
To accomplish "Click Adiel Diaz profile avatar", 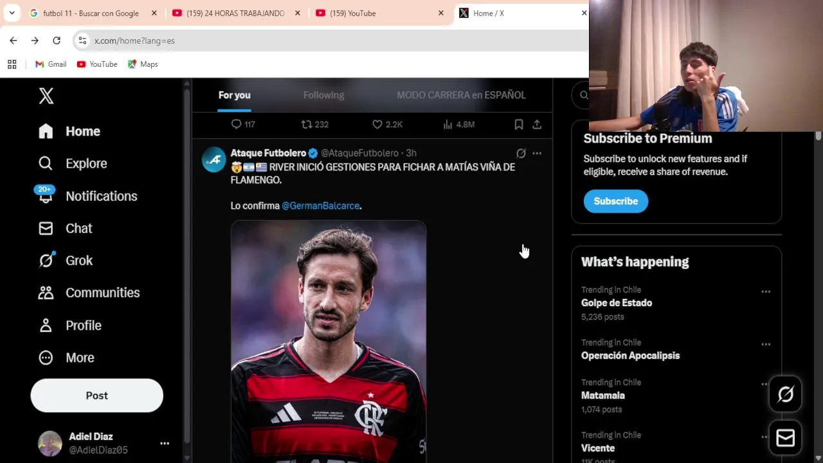I will pyautogui.click(x=50, y=443).
